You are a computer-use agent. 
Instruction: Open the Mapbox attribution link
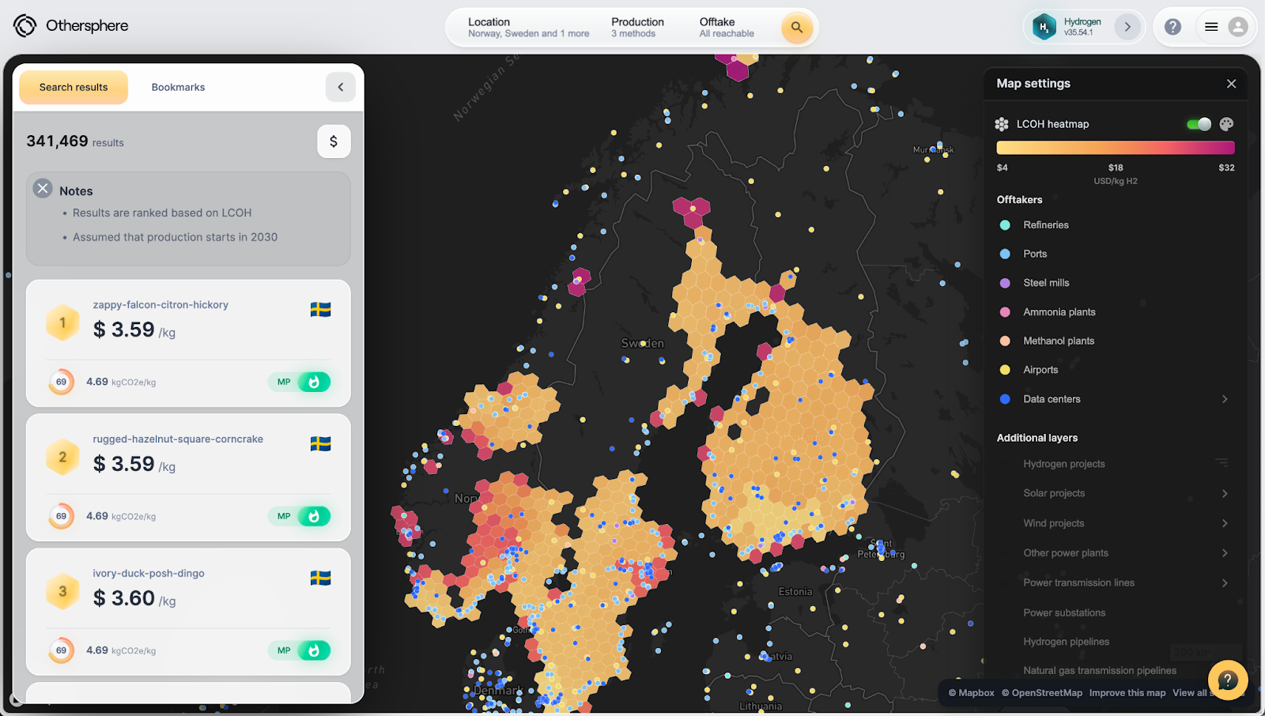coord(972,693)
